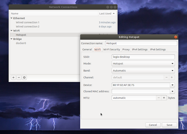Open the General tab

(x=87, y=49)
